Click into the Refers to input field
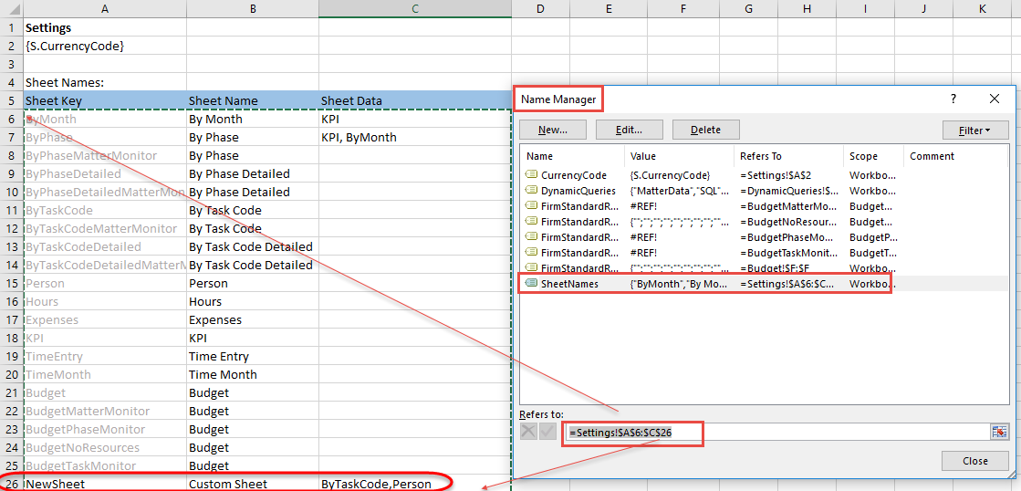 (776, 432)
